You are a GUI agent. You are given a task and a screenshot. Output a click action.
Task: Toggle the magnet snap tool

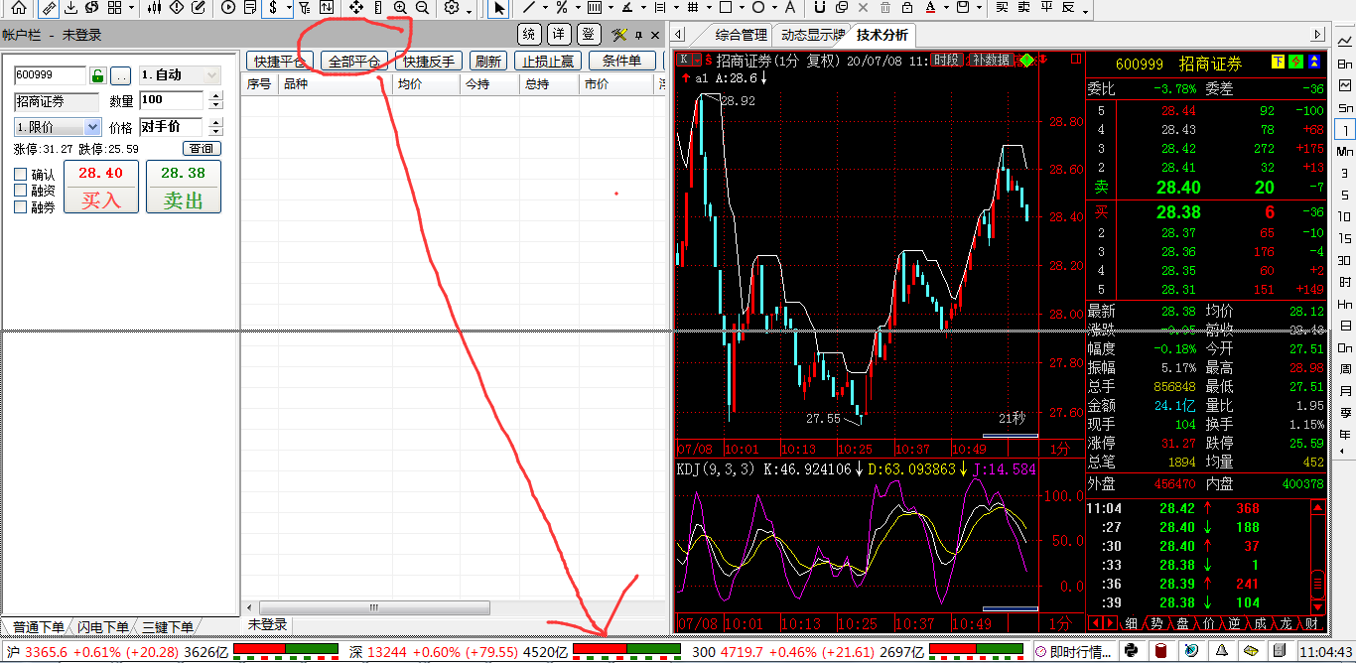tap(820, 8)
